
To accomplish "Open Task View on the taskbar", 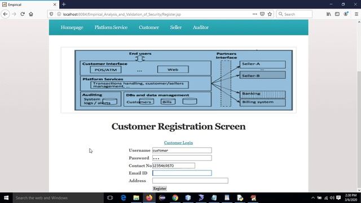I will point(110,198).
